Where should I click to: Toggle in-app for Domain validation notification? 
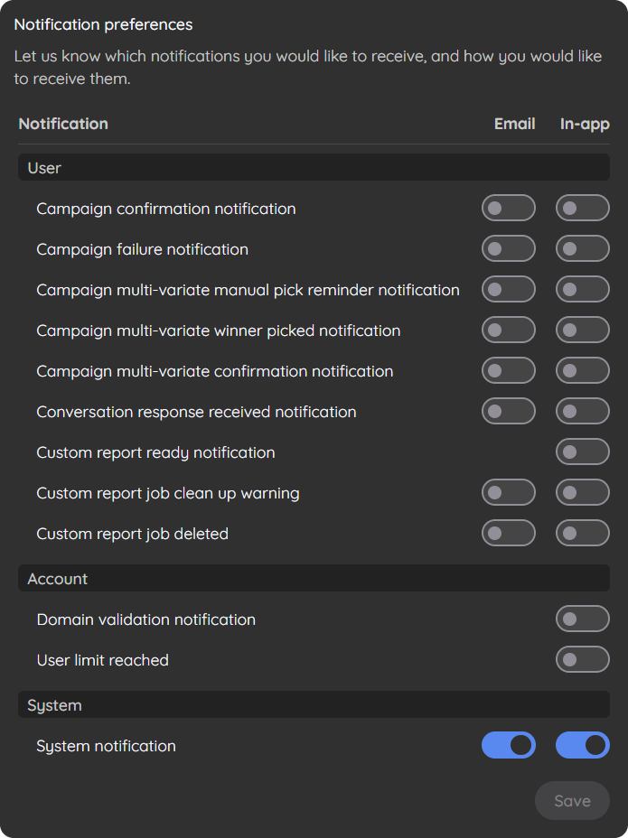click(583, 619)
